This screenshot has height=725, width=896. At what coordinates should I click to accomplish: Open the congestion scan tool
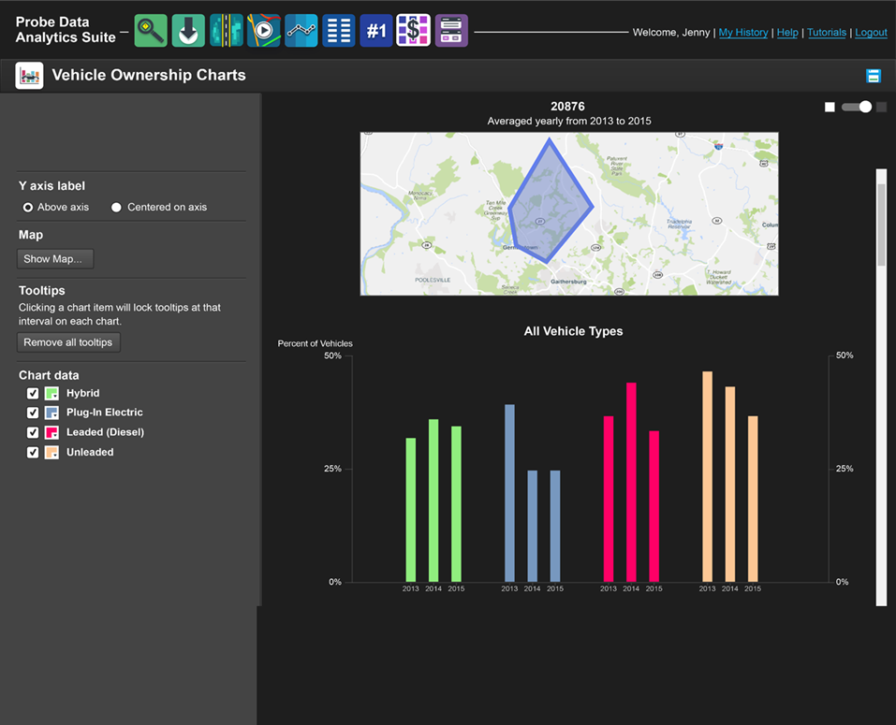tap(225, 30)
